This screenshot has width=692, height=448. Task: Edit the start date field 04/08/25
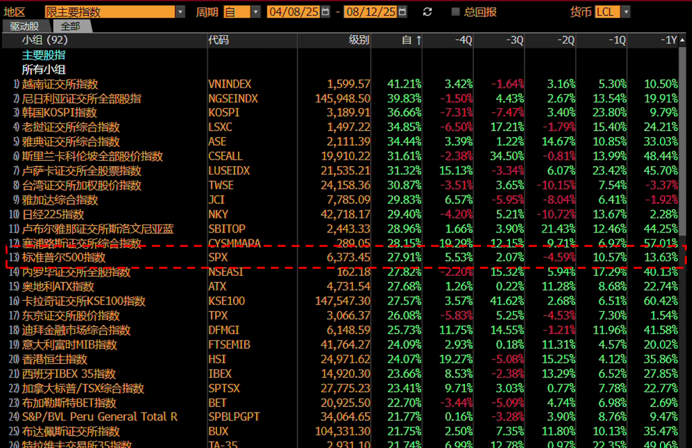pyautogui.click(x=294, y=12)
